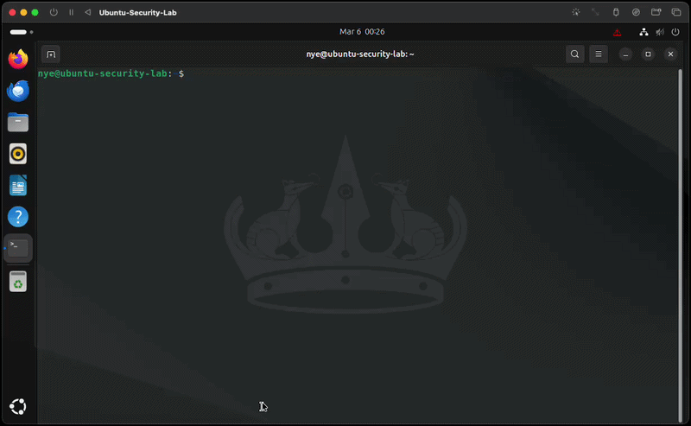Pause the VM from the toolbar
The image size is (691, 426).
coord(71,13)
